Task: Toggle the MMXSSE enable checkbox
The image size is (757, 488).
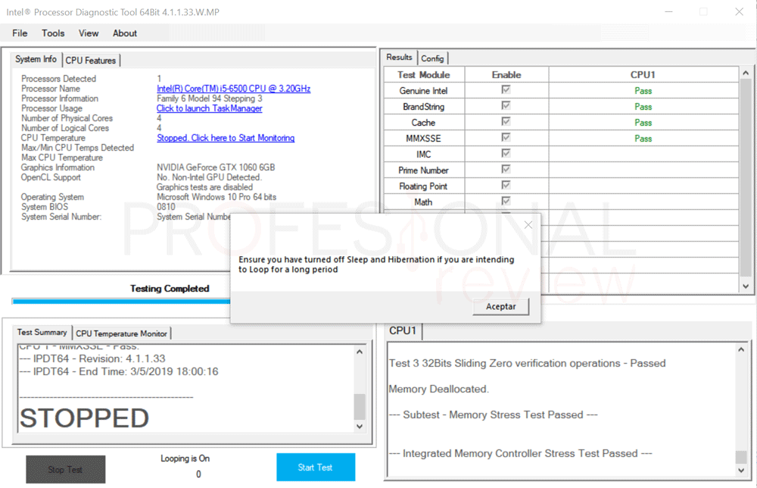Action: pyautogui.click(x=506, y=137)
